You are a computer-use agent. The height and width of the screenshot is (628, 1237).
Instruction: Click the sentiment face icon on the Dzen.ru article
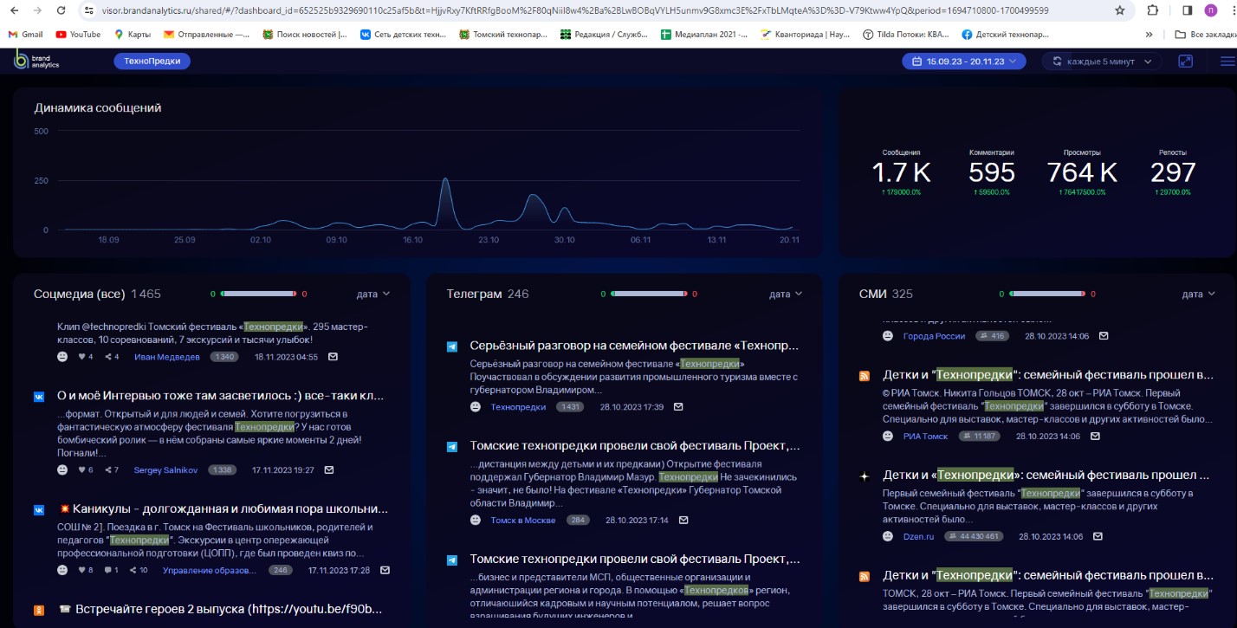pos(888,536)
